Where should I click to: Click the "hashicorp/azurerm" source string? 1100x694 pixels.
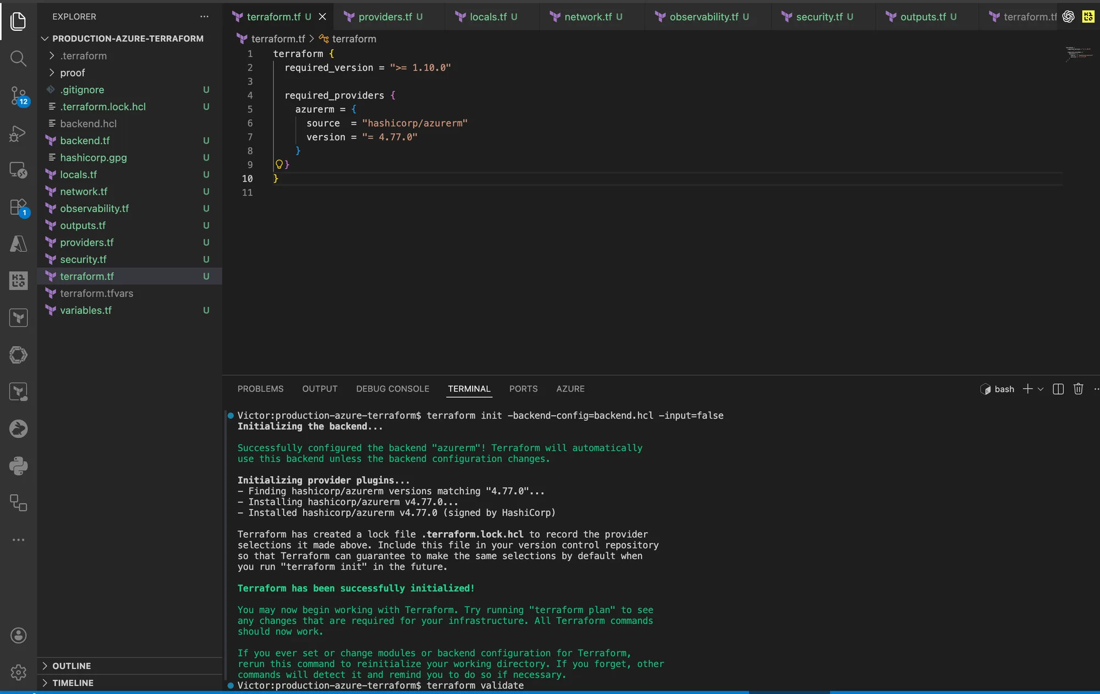[415, 123]
